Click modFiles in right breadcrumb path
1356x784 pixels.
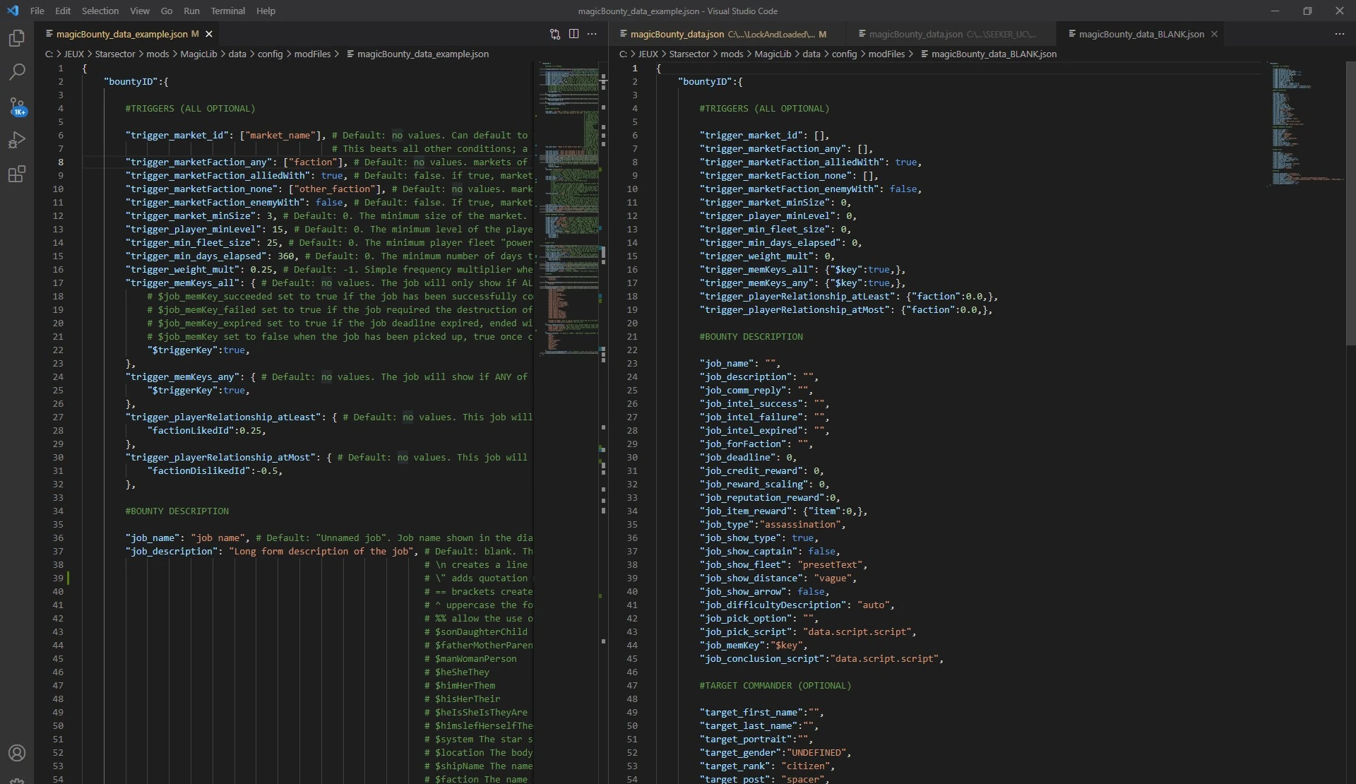point(886,54)
